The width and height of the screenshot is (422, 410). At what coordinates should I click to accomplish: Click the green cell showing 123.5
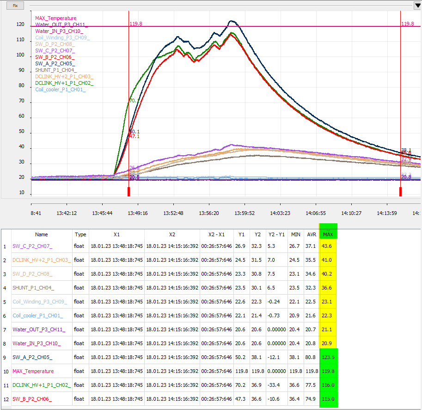coord(328,357)
